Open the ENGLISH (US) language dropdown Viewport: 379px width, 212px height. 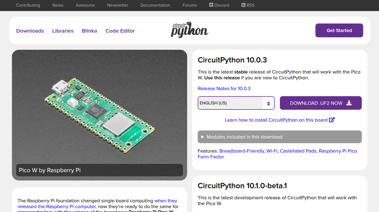(236, 103)
